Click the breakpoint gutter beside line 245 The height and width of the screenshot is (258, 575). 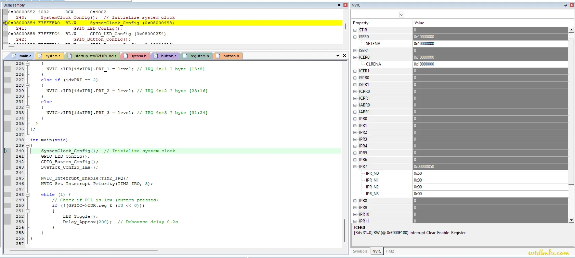(7, 178)
